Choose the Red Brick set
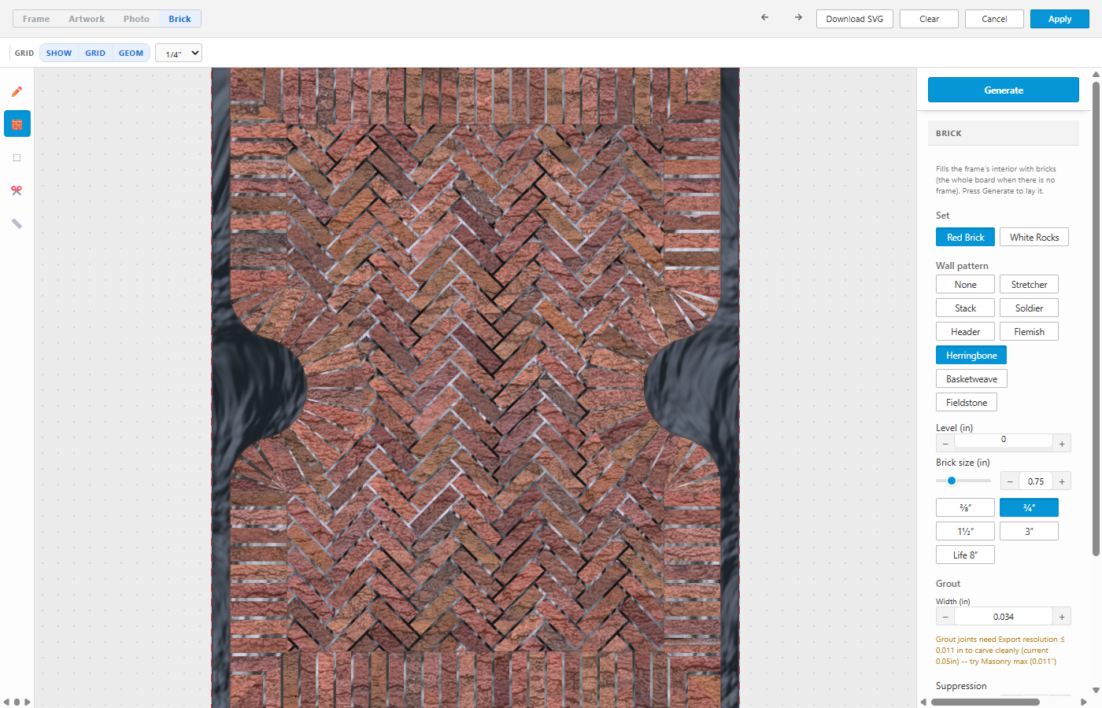The height and width of the screenshot is (708, 1102). (965, 237)
